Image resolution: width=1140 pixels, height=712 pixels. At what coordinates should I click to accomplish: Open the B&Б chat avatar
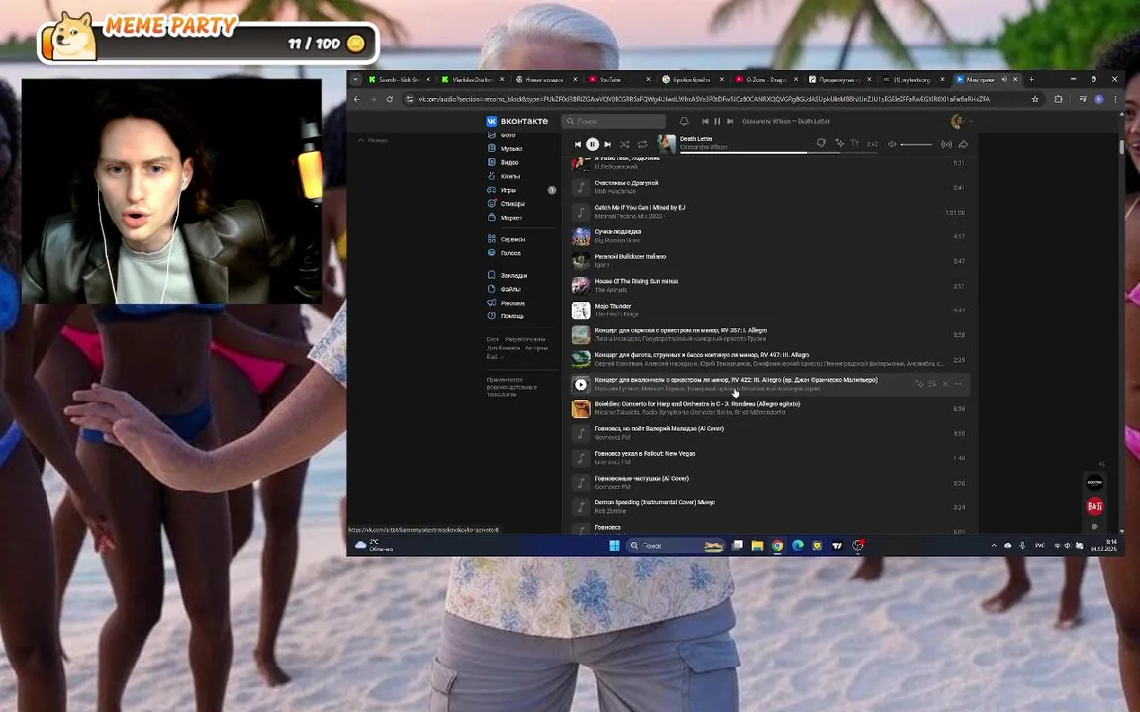pyautogui.click(x=1094, y=505)
